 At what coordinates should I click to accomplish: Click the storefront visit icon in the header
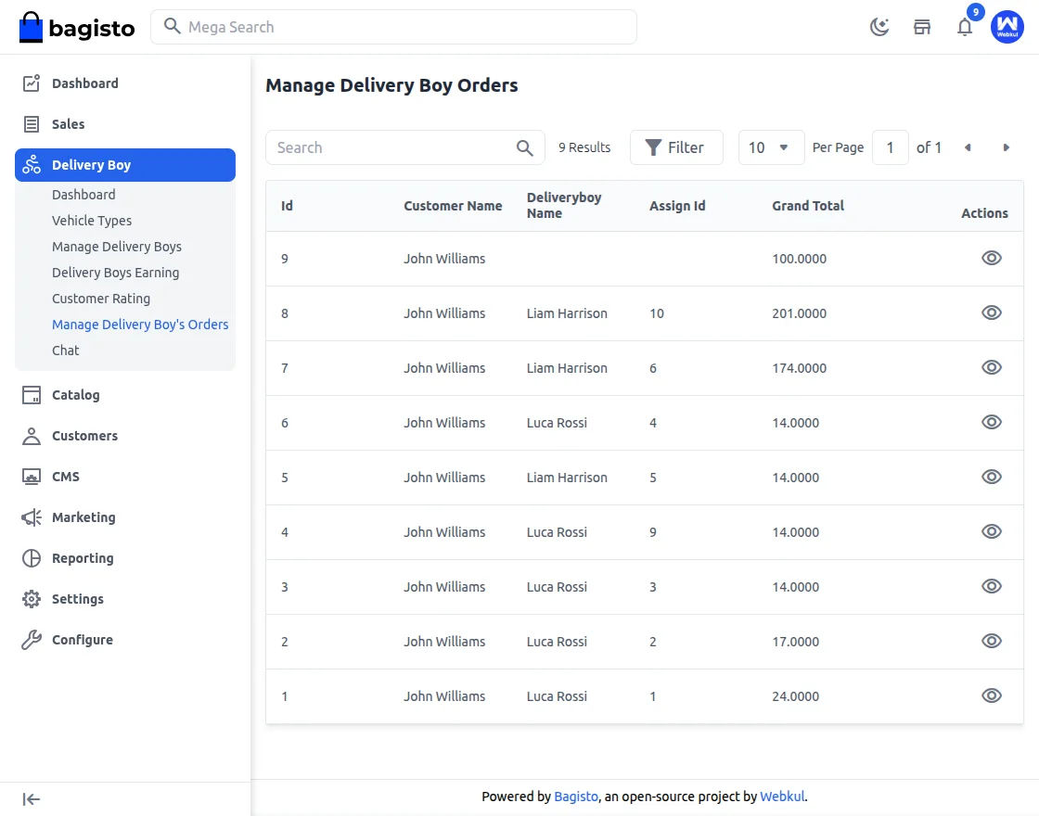point(922,27)
